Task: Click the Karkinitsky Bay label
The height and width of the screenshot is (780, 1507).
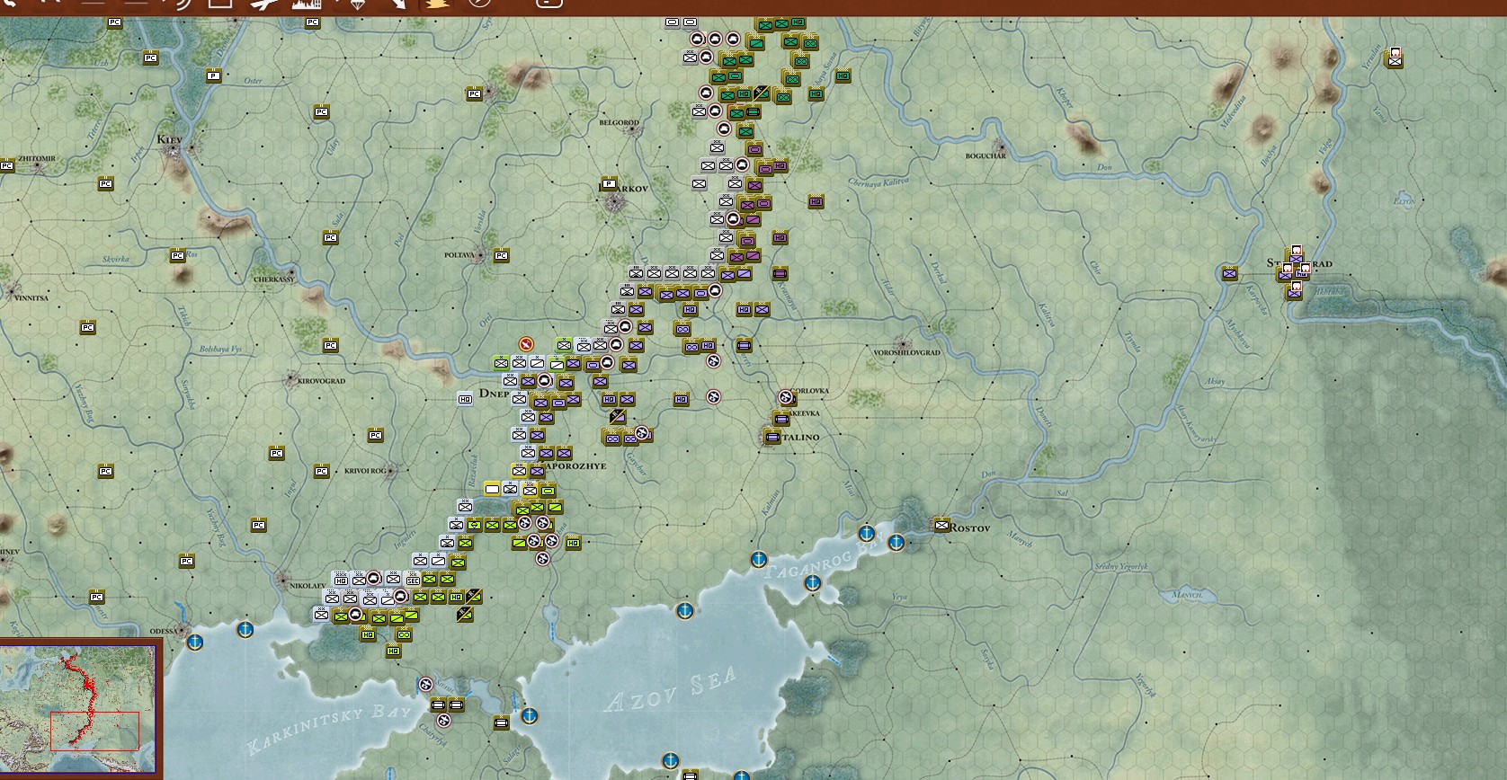Action: (x=329, y=728)
